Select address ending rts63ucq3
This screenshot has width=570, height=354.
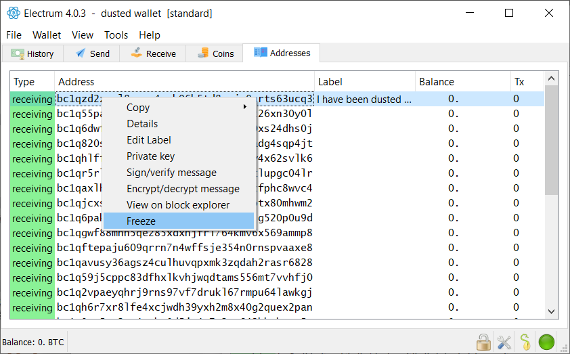tap(184, 99)
